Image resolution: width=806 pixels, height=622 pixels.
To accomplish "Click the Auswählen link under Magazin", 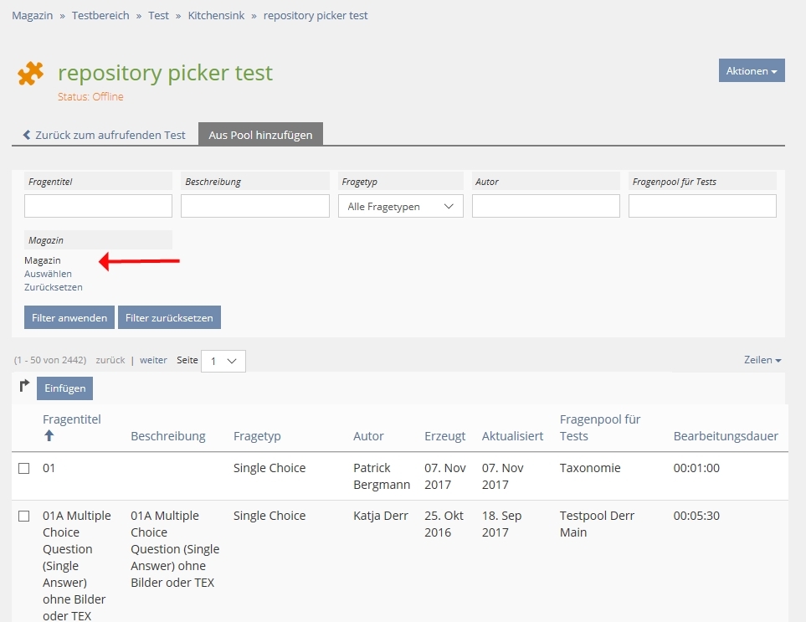I will [48, 274].
